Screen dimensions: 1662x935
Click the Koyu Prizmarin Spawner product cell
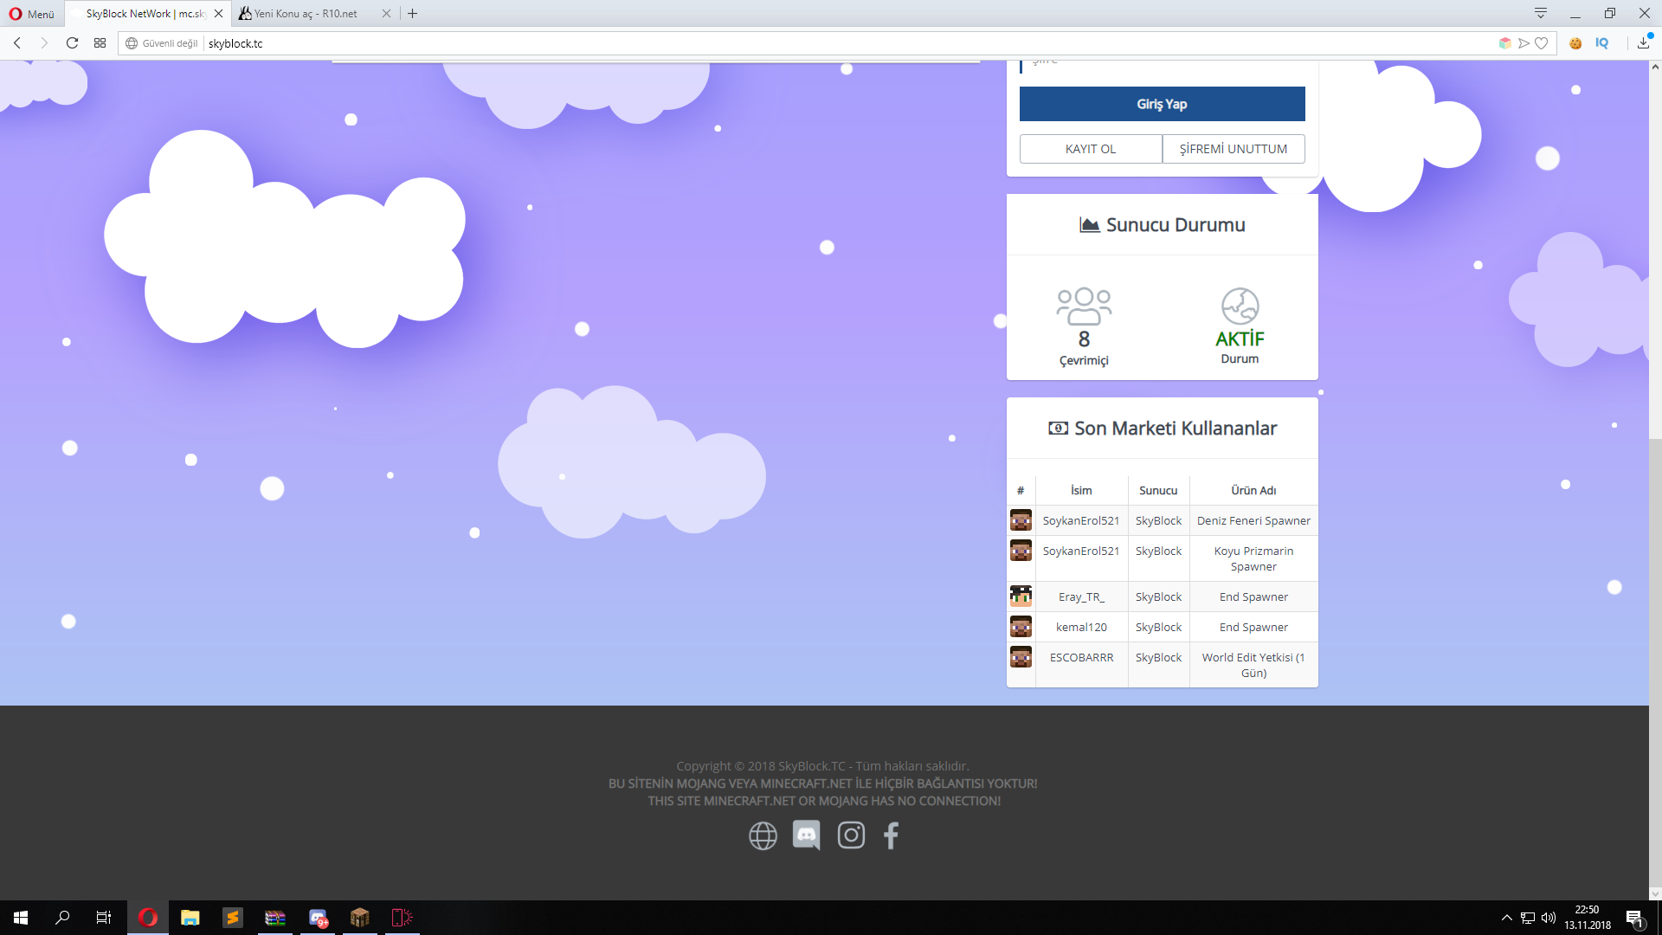pyautogui.click(x=1253, y=558)
